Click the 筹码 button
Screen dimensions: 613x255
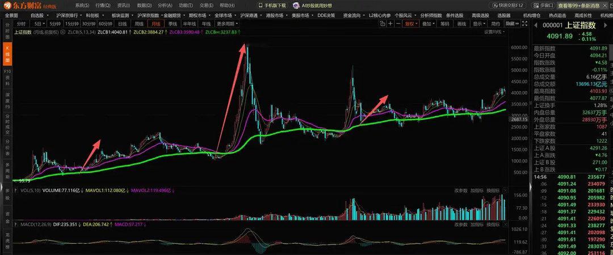click(x=445, y=24)
